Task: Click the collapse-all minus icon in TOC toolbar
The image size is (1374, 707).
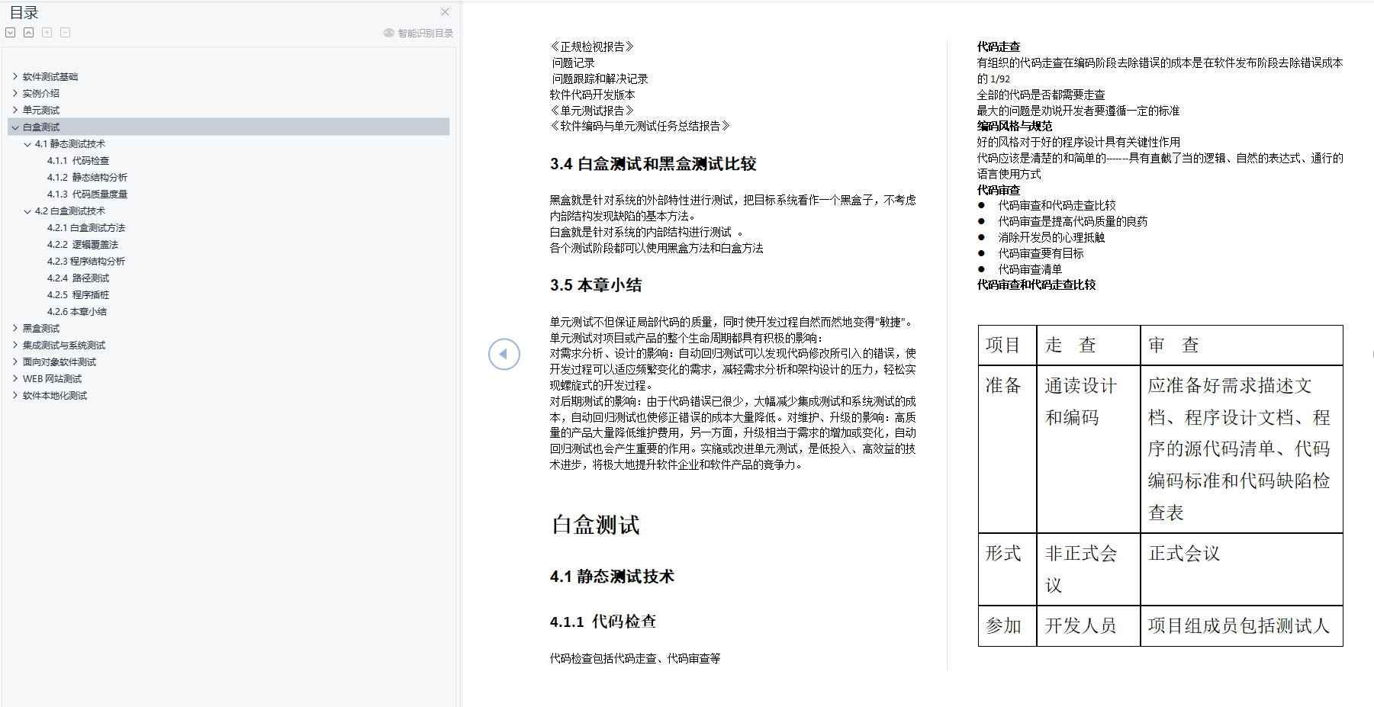Action: coord(65,32)
